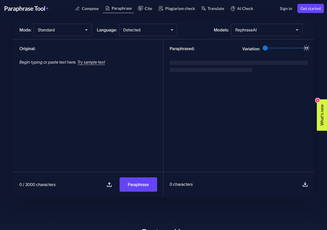Click the 0 / 3000 characters counter
327x230 pixels.
(x=38, y=185)
